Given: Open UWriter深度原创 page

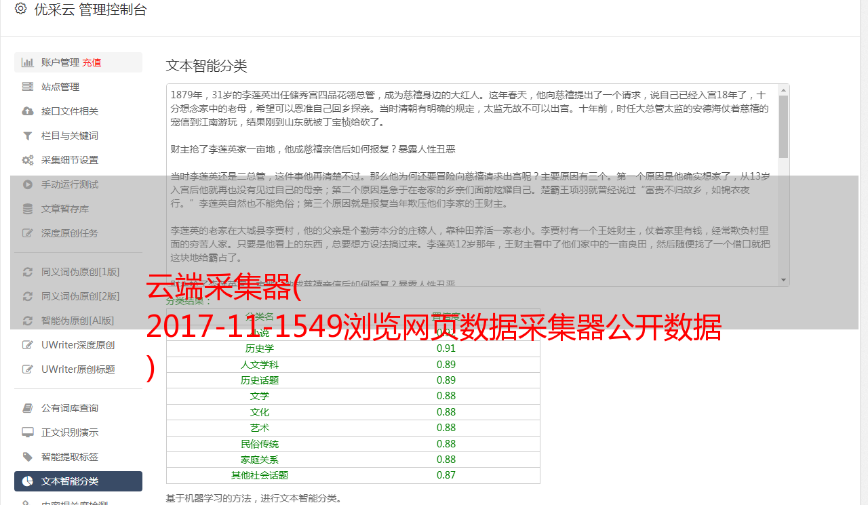Looking at the screenshot, I should pos(78,345).
